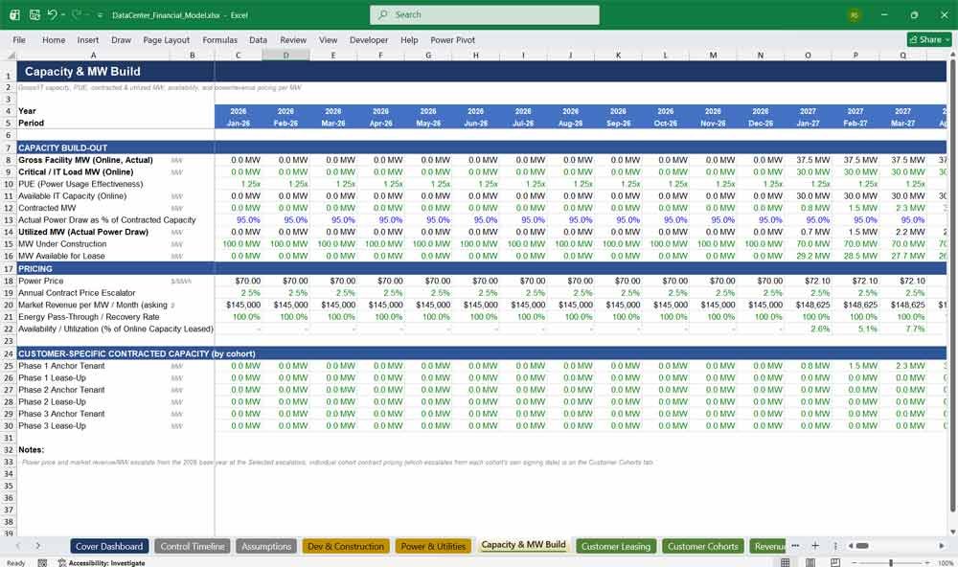Click the Save icon in Quick Access Toolbar
Viewport: 958px width, 567px height.
click(34, 14)
